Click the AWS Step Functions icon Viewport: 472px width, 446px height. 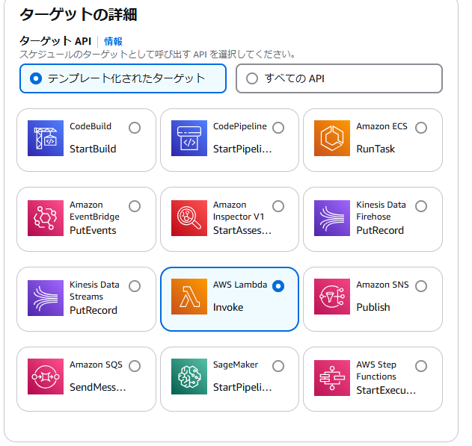pos(332,378)
